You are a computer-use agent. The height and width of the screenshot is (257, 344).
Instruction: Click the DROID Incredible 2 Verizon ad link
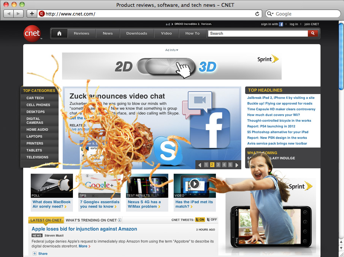(193, 24)
